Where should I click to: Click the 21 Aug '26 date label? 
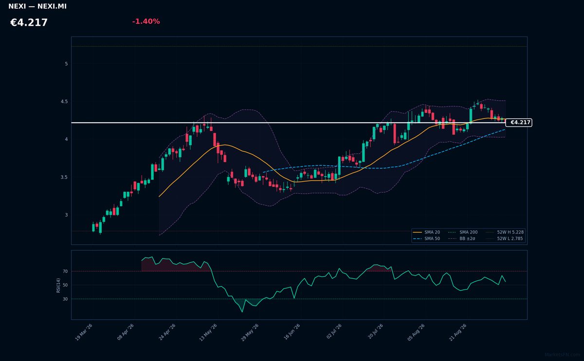pyautogui.click(x=458, y=332)
